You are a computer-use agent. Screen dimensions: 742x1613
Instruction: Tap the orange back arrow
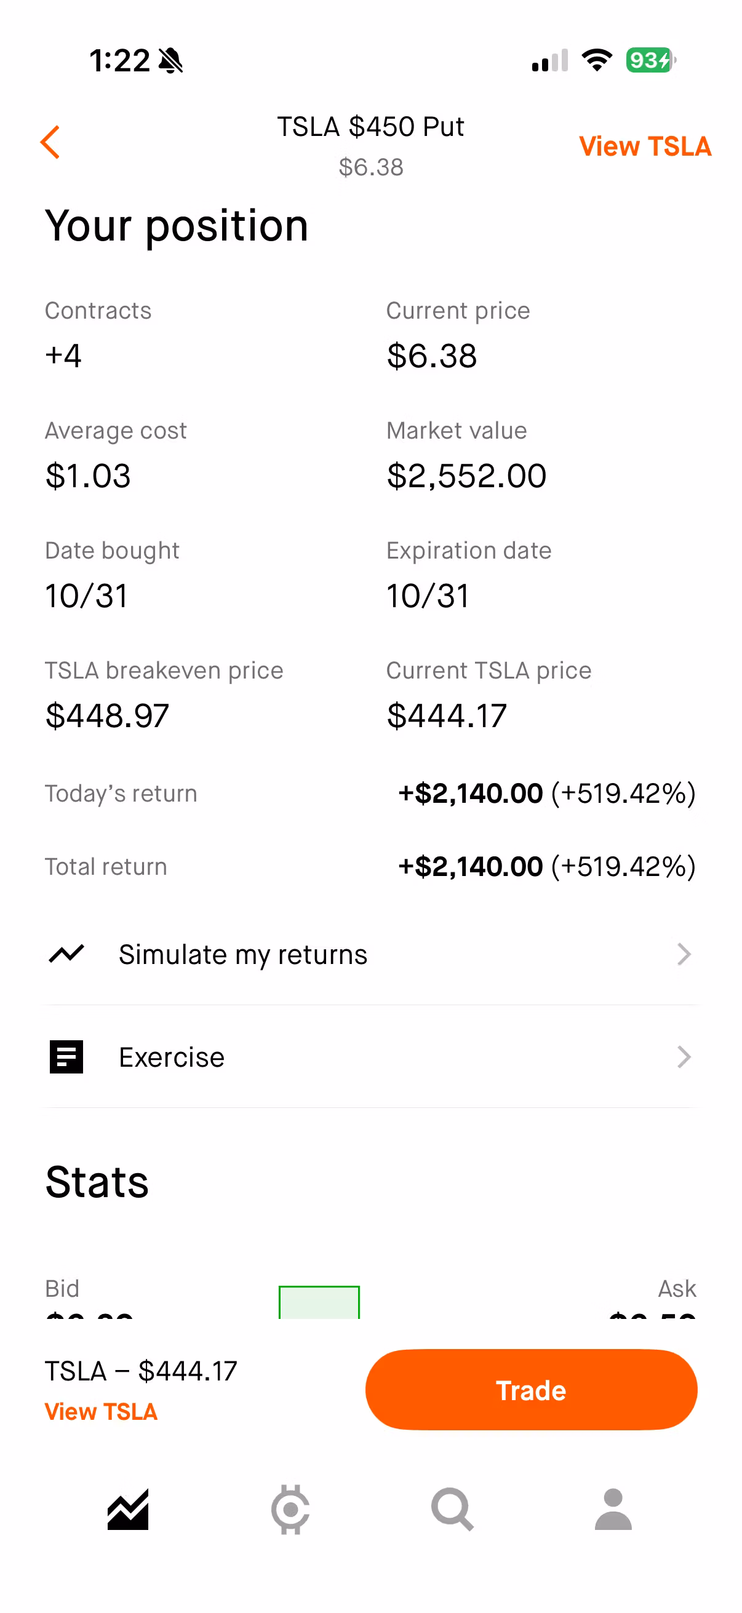point(50,142)
